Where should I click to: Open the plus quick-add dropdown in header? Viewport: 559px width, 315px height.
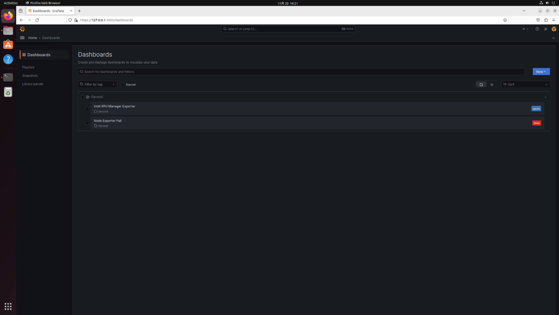tap(525, 29)
